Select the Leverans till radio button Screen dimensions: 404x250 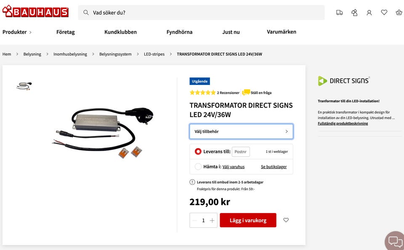tap(198, 152)
